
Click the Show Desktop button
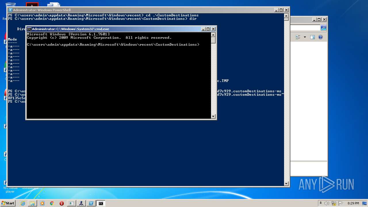coord(365,203)
